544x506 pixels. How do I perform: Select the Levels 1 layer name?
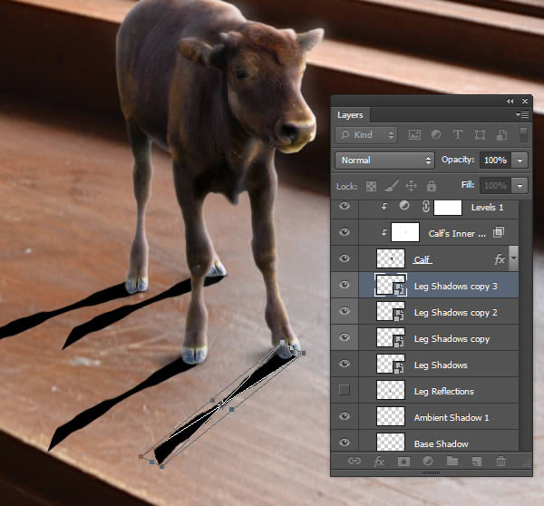[487, 208]
